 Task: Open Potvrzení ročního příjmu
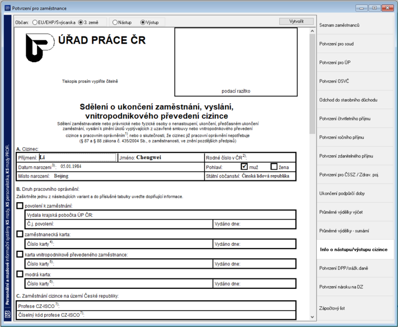355,137
